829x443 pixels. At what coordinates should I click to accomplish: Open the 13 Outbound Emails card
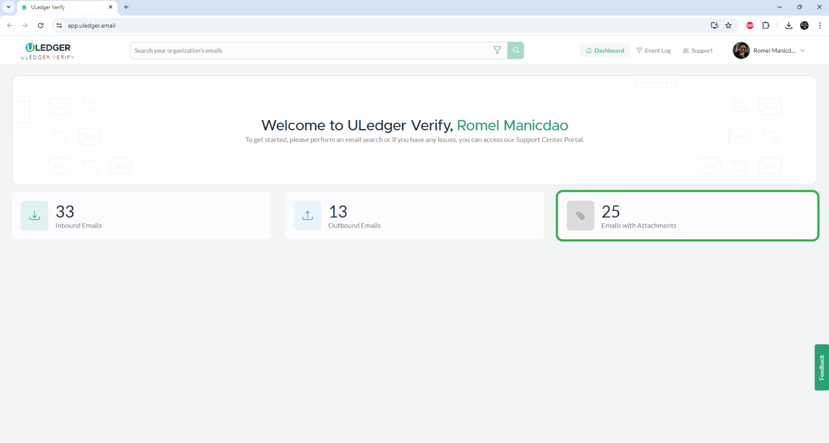point(414,216)
